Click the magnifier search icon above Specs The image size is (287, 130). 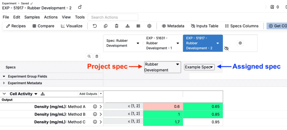pos(89,56)
